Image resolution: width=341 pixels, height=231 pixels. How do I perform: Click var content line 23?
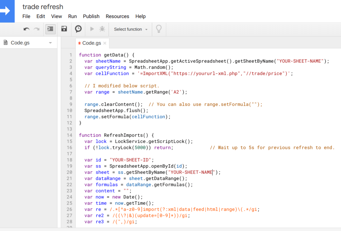108,191
